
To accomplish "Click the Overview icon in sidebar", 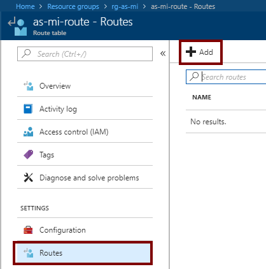I will click(x=29, y=86).
